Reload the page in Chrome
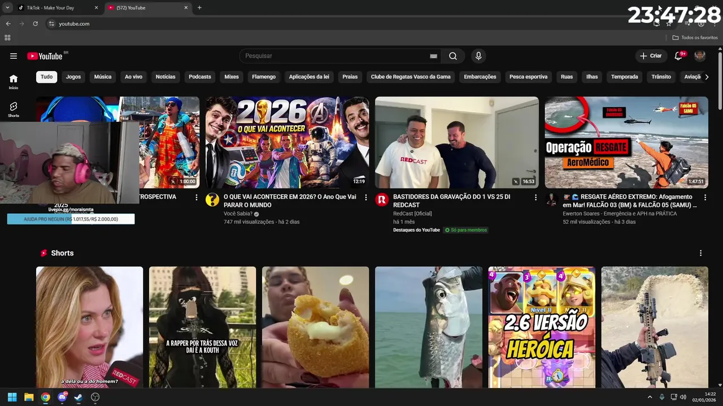Viewport: 723px width, 406px height. (x=35, y=24)
